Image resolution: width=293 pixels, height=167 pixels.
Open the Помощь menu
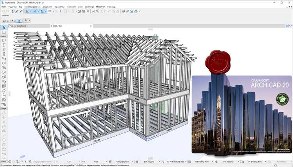(111, 7)
